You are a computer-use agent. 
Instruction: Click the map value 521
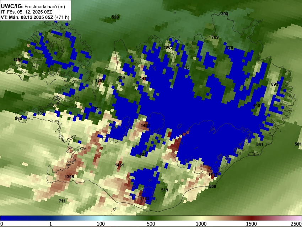(x=143, y=154)
